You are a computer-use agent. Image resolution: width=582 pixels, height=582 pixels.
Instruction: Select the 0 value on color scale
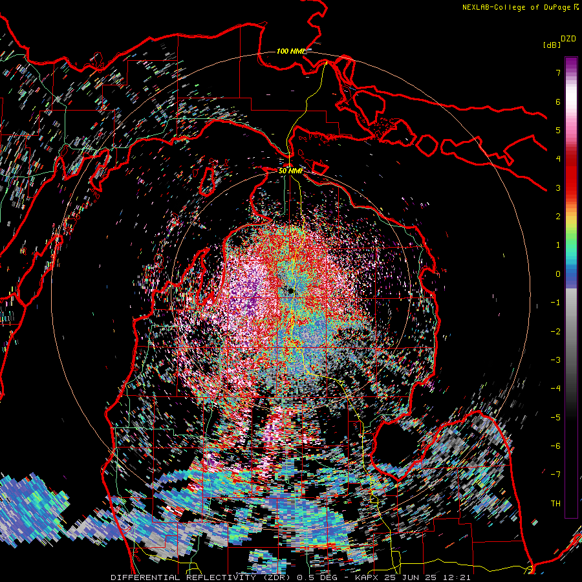pos(558,274)
